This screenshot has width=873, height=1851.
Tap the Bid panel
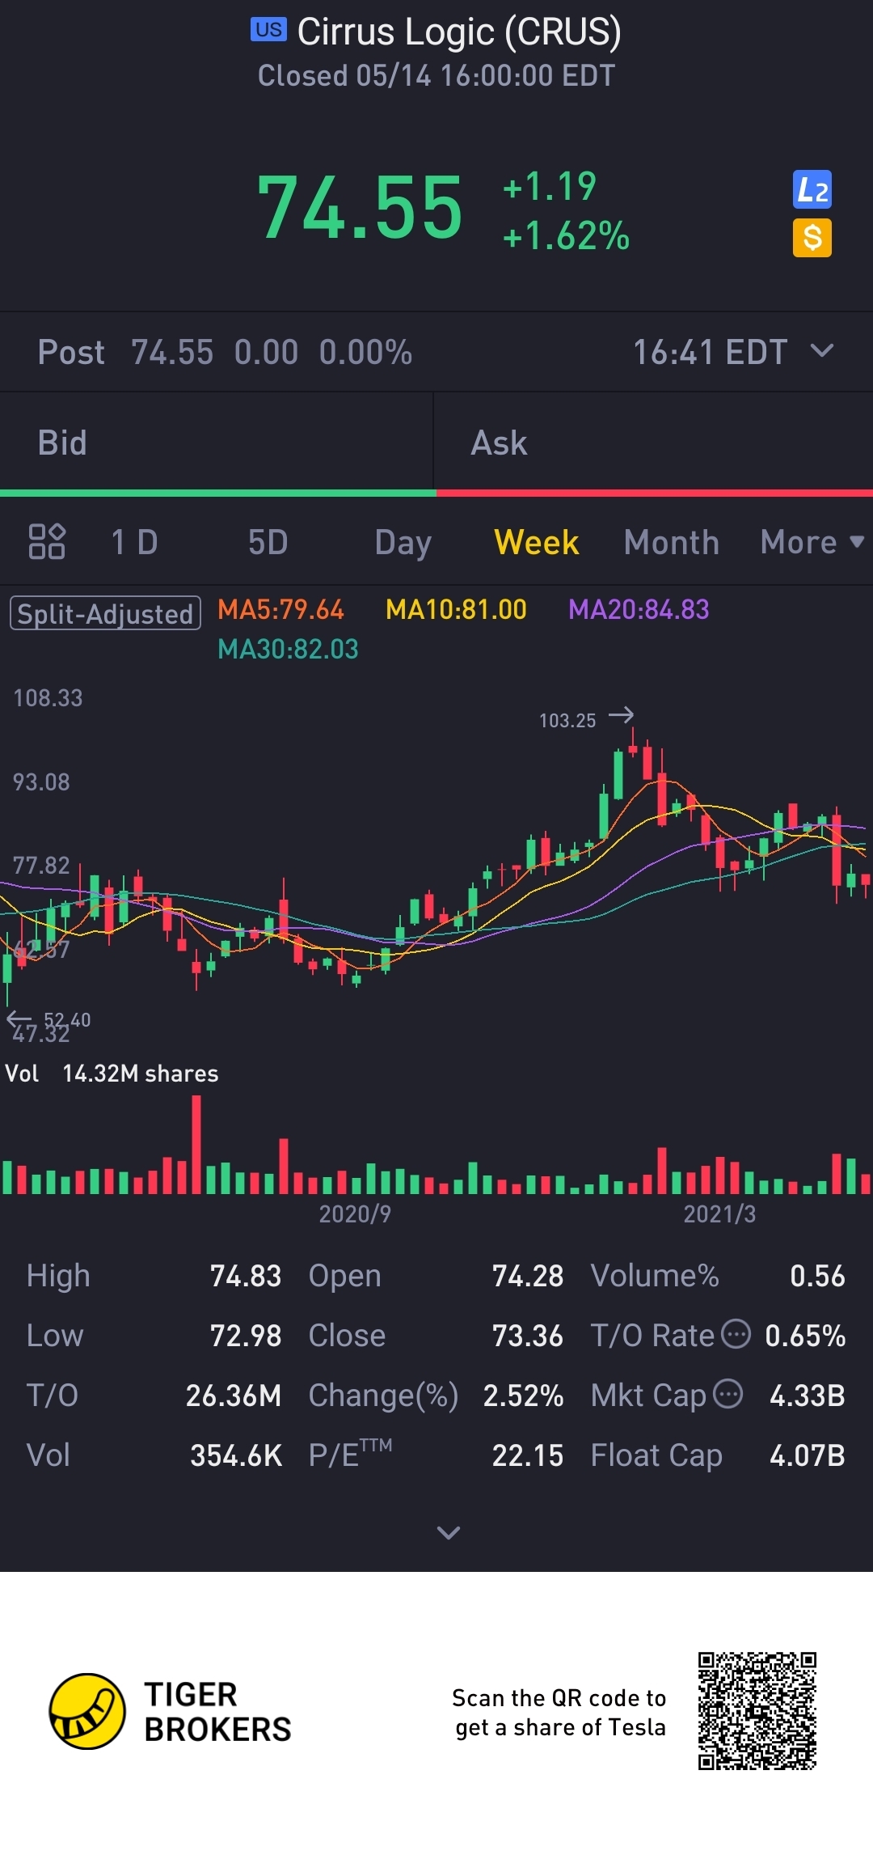217,443
